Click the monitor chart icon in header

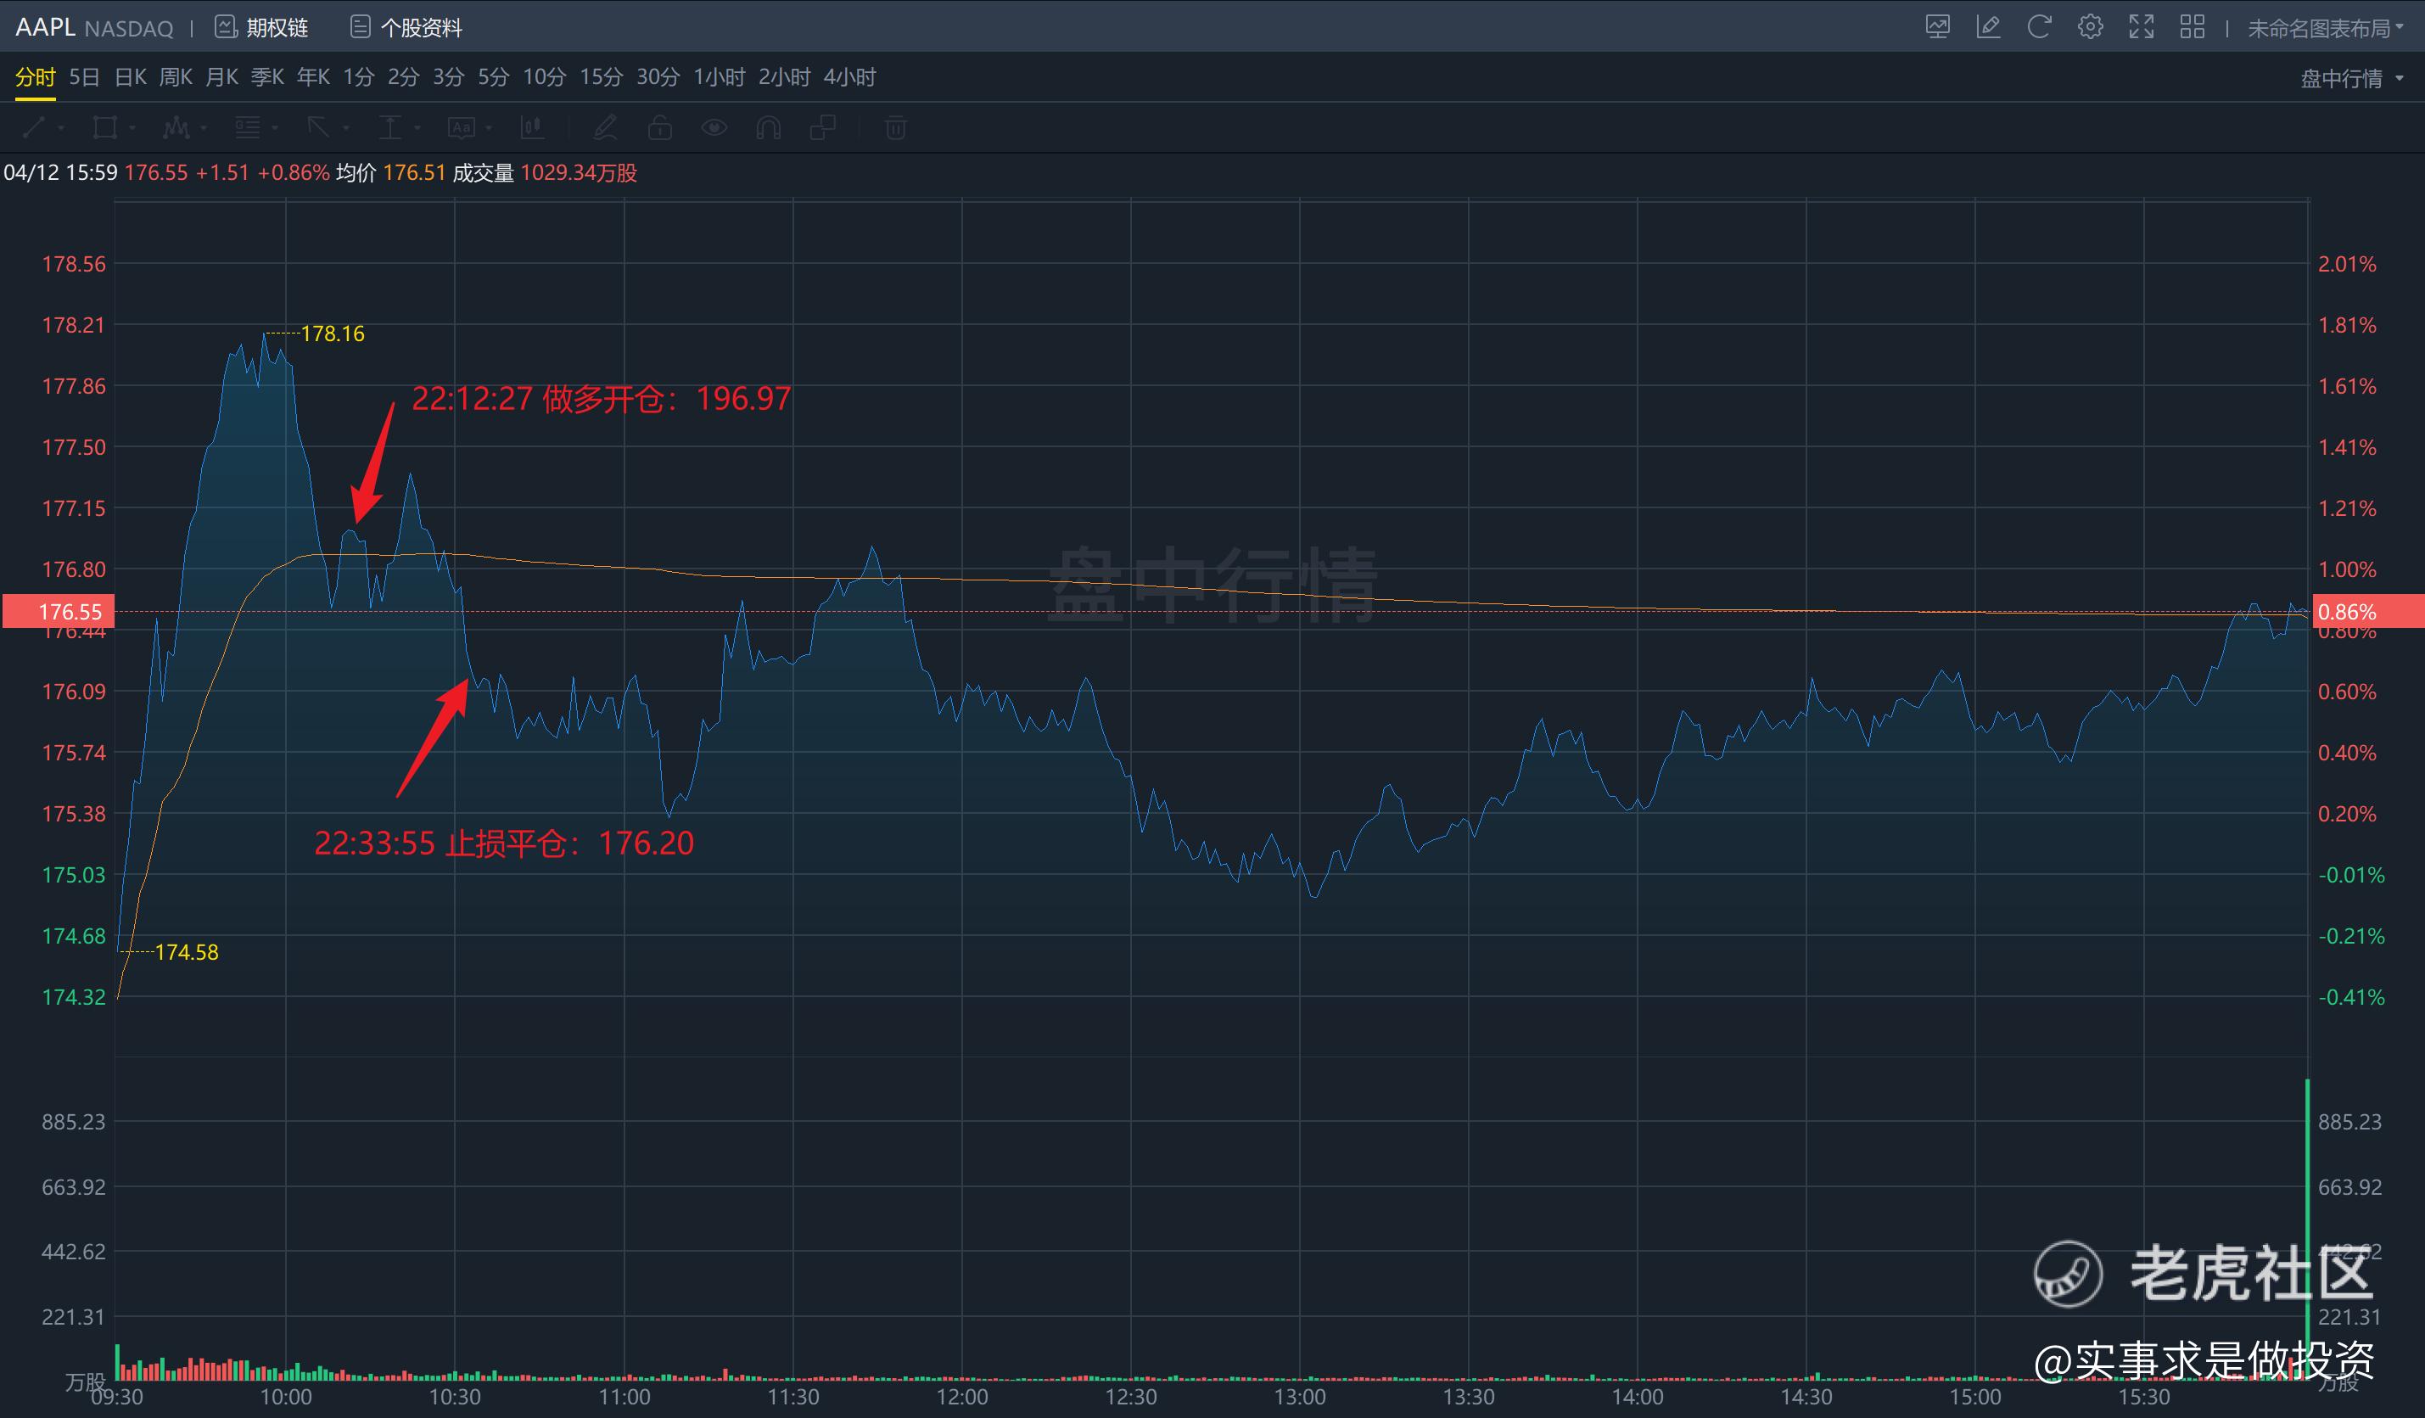(1937, 27)
